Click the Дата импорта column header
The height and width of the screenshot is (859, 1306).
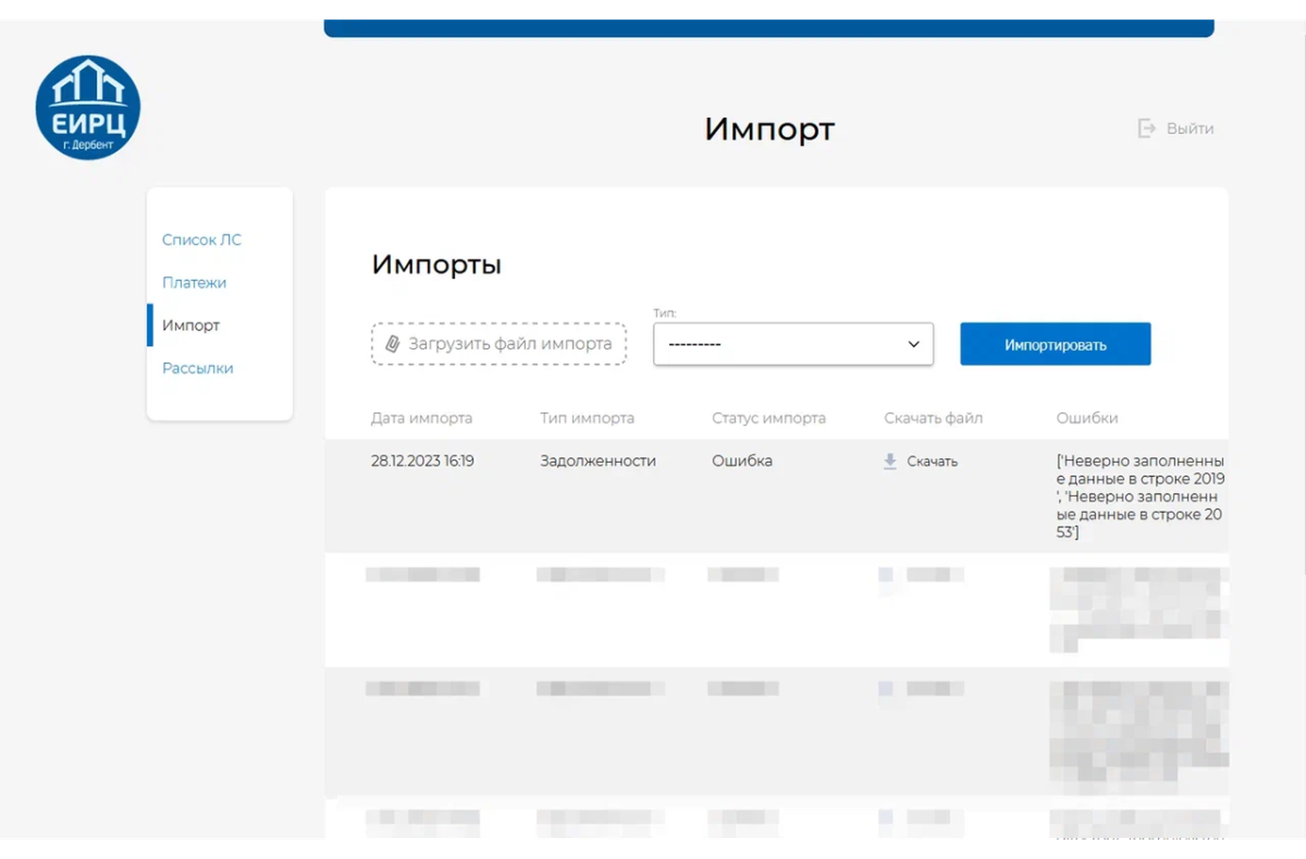[x=422, y=418]
